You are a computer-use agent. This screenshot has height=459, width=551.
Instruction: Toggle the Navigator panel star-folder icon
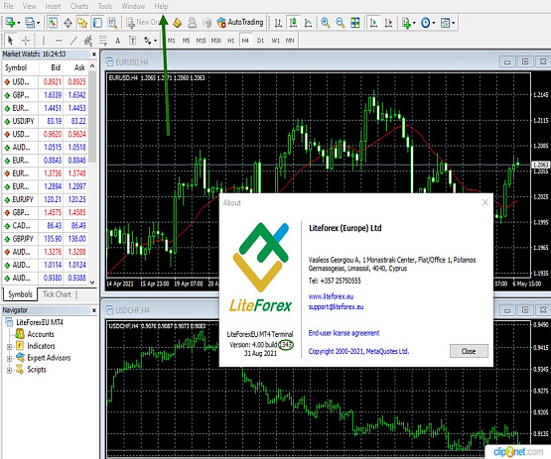coord(82,23)
